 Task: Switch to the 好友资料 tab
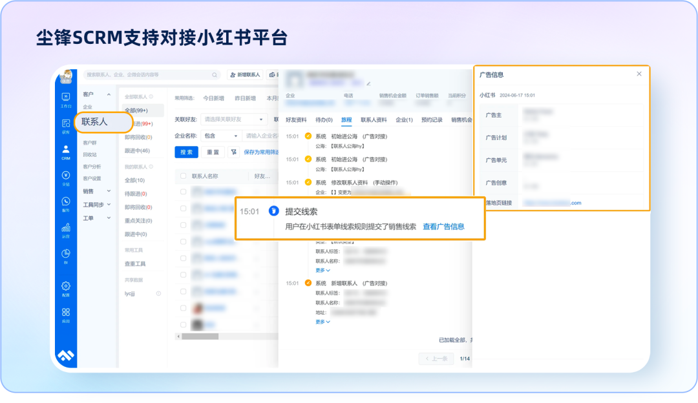pos(296,119)
